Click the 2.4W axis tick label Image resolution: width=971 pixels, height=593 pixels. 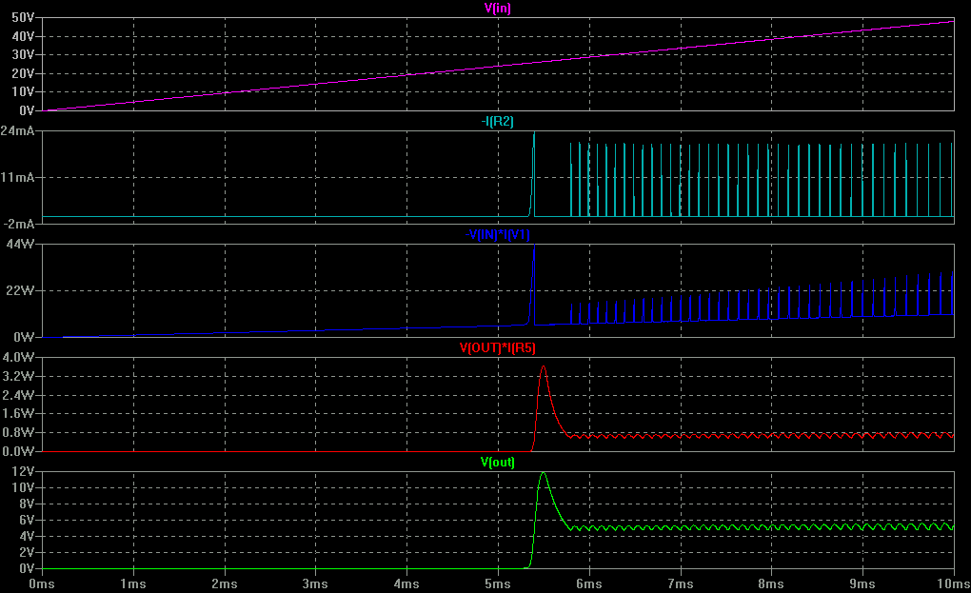pos(19,395)
